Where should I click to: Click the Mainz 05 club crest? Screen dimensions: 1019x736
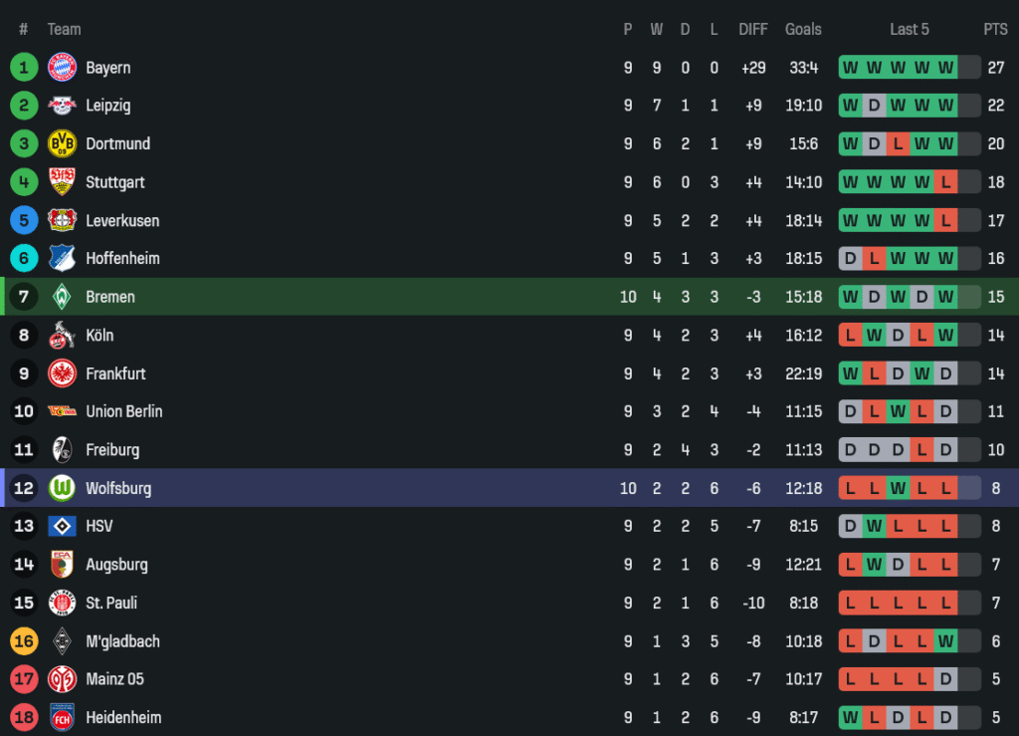tap(62, 679)
